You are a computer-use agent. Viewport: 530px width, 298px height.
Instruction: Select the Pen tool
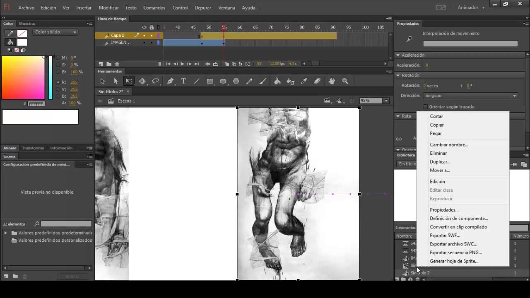pyautogui.click(x=170, y=82)
